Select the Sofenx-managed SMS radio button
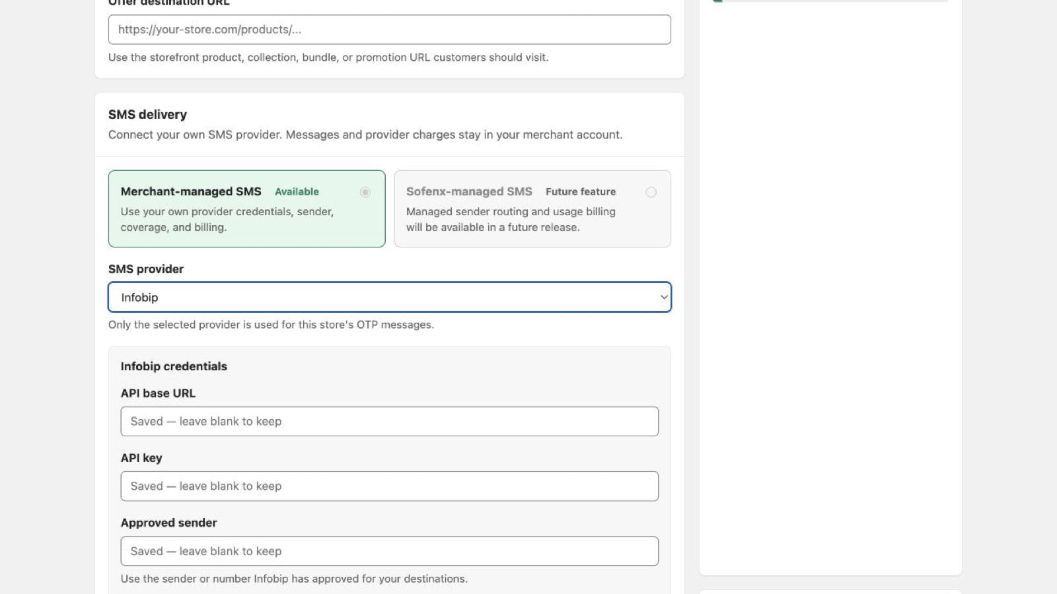 tap(651, 192)
